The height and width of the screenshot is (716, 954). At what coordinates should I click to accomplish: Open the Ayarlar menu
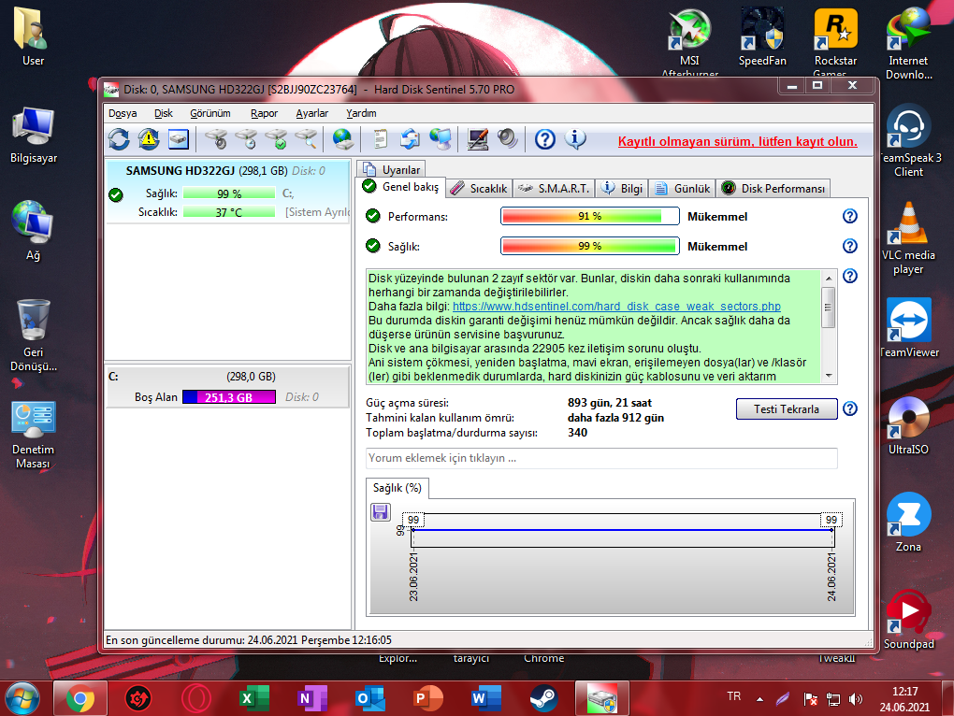click(x=312, y=112)
